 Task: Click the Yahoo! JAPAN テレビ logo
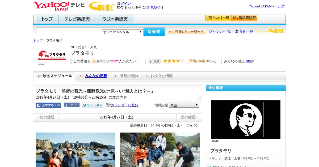point(59,6)
